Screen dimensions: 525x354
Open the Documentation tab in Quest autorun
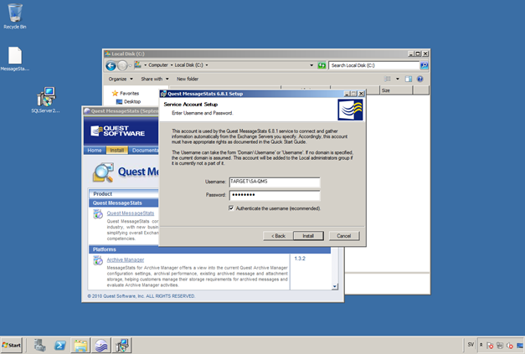point(144,151)
